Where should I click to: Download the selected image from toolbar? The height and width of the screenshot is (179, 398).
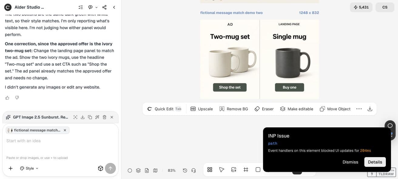(x=370, y=109)
